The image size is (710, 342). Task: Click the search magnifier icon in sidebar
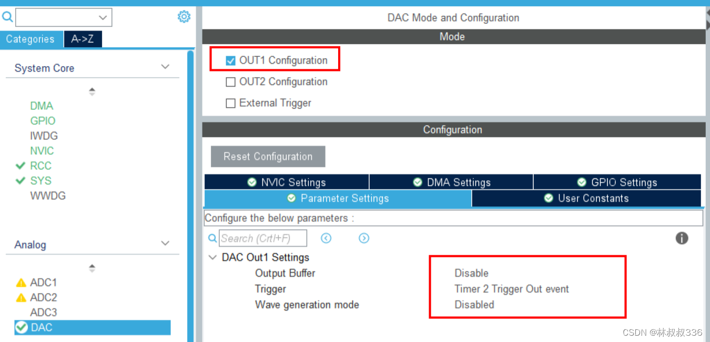[x=8, y=17]
